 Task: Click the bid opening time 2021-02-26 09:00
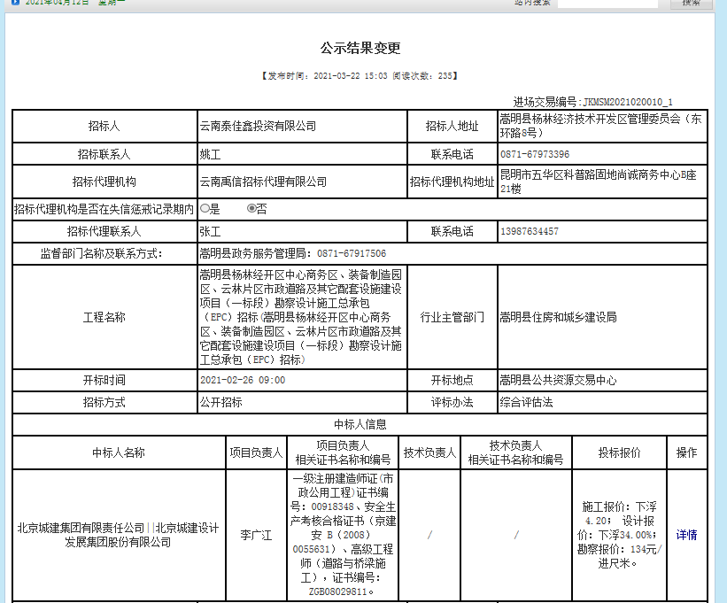click(x=243, y=380)
